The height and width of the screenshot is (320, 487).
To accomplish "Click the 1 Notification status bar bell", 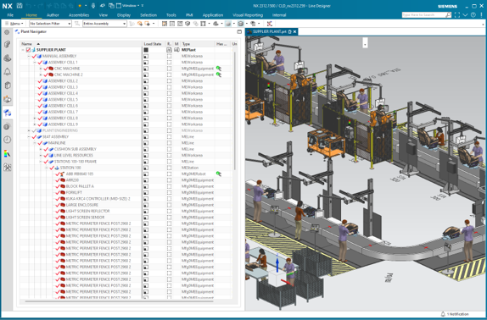I will pos(455,314).
